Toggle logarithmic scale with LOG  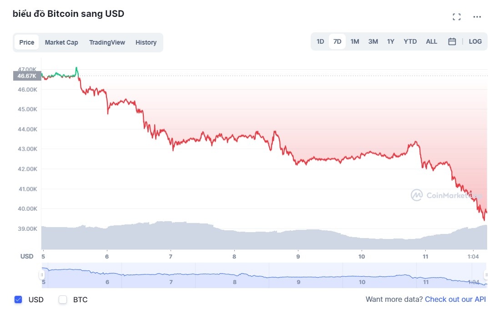tap(475, 41)
